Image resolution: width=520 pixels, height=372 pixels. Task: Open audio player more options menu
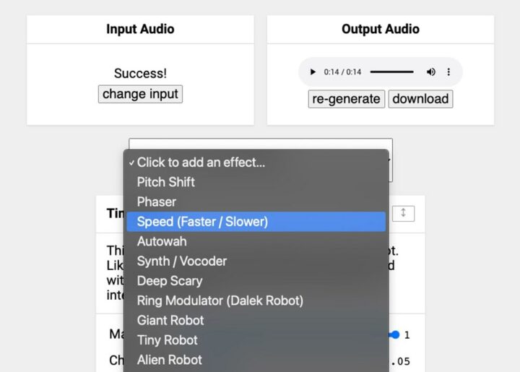[448, 72]
